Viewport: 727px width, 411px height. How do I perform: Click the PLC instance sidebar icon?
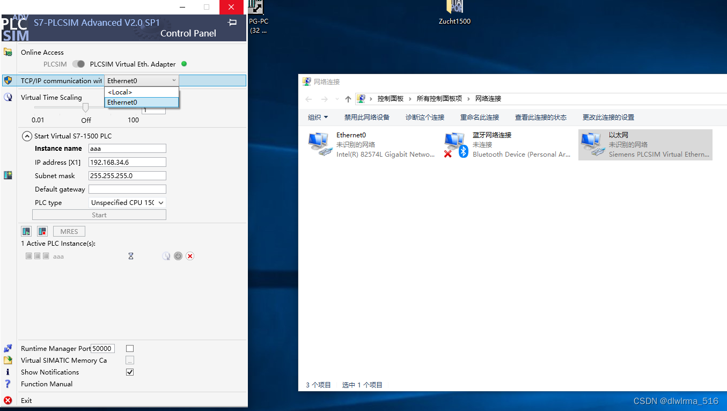pyautogui.click(x=8, y=175)
